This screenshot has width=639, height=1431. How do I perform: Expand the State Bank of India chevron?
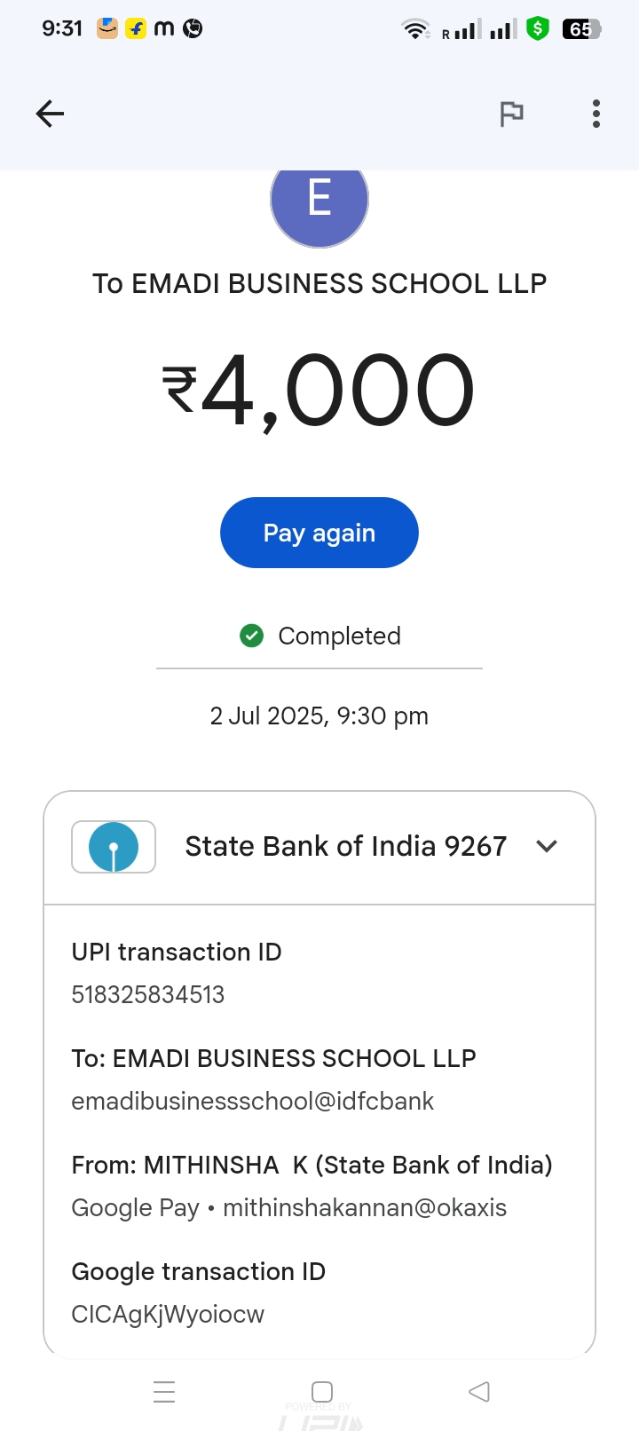click(x=547, y=847)
